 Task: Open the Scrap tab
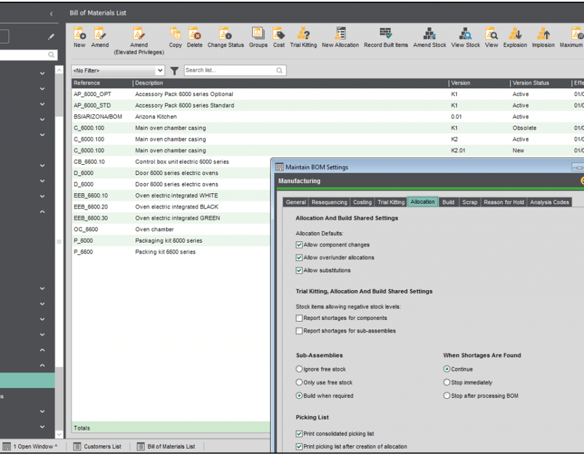click(470, 202)
